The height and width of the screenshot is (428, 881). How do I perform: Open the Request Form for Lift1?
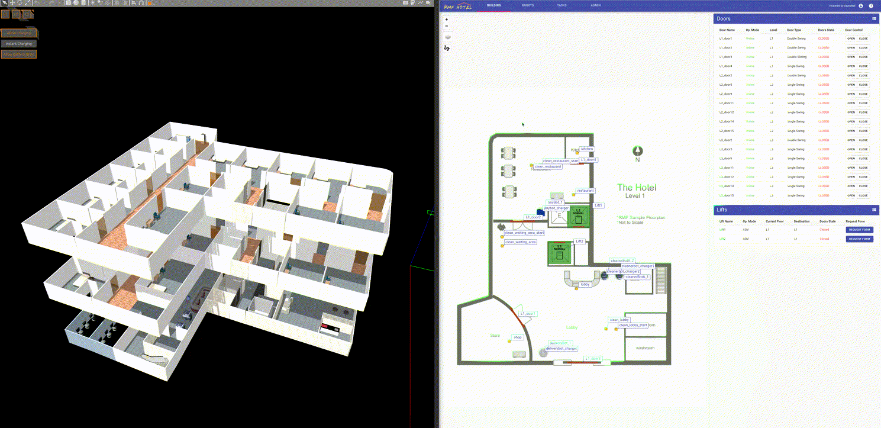[x=859, y=230]
